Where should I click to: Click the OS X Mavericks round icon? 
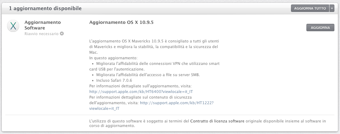[x=13, y=26]
